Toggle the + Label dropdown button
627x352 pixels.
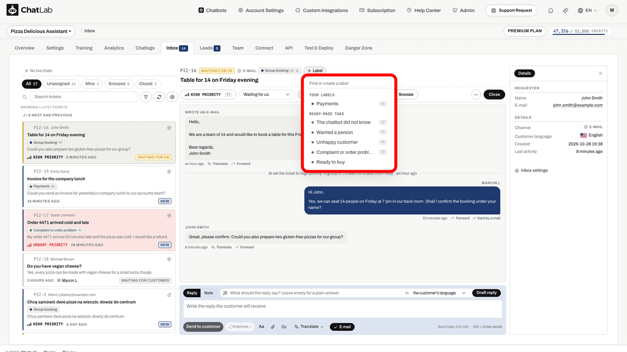[x=315, y=70]
